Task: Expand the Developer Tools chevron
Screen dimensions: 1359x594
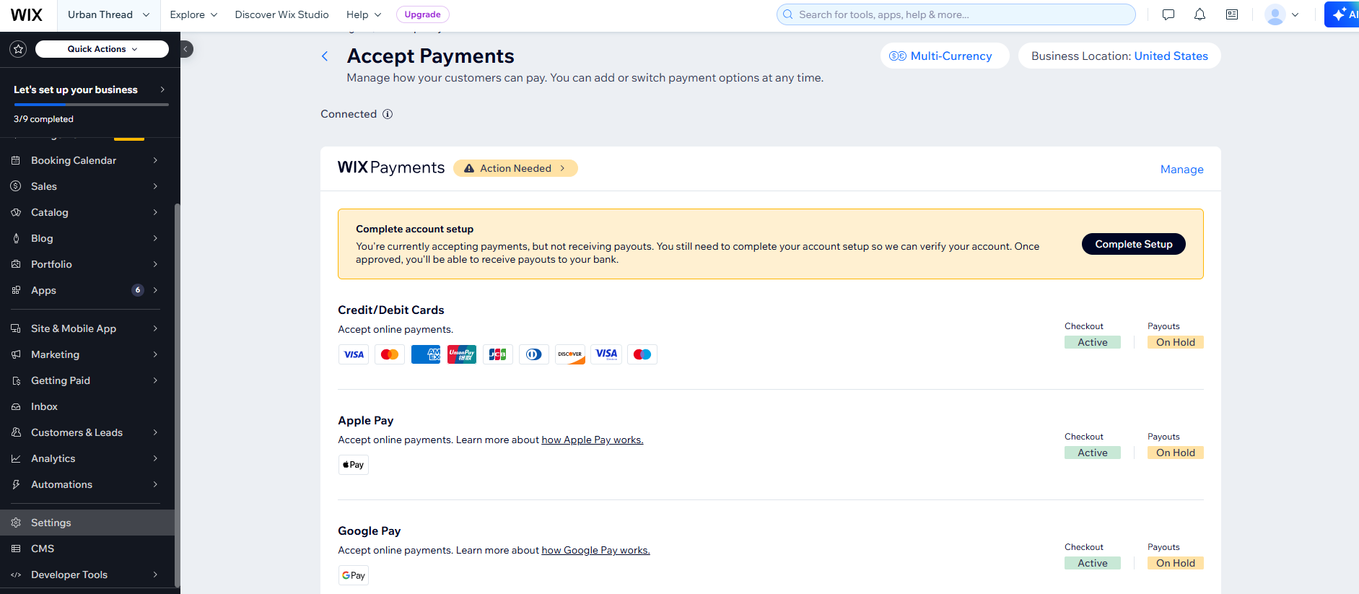Action: pyautogui.click(x=155, y=575)
